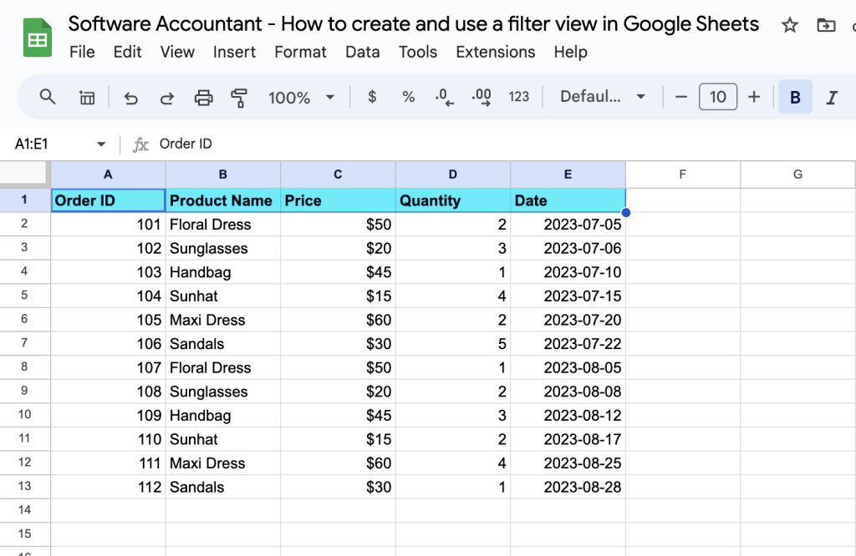Print the spreadsheet

tap(204, 98)
